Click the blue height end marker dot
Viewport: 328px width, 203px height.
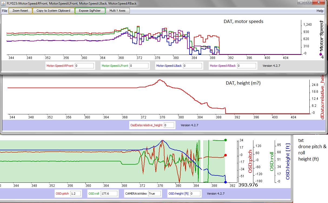click(x=226, y=182)
